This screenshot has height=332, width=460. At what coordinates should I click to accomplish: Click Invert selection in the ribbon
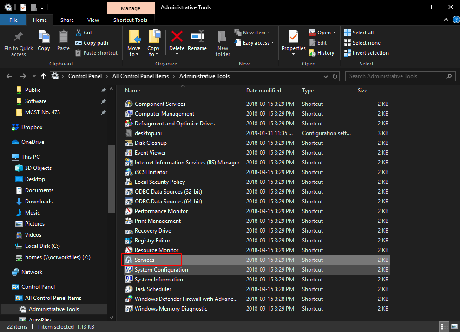pos(367,53)
